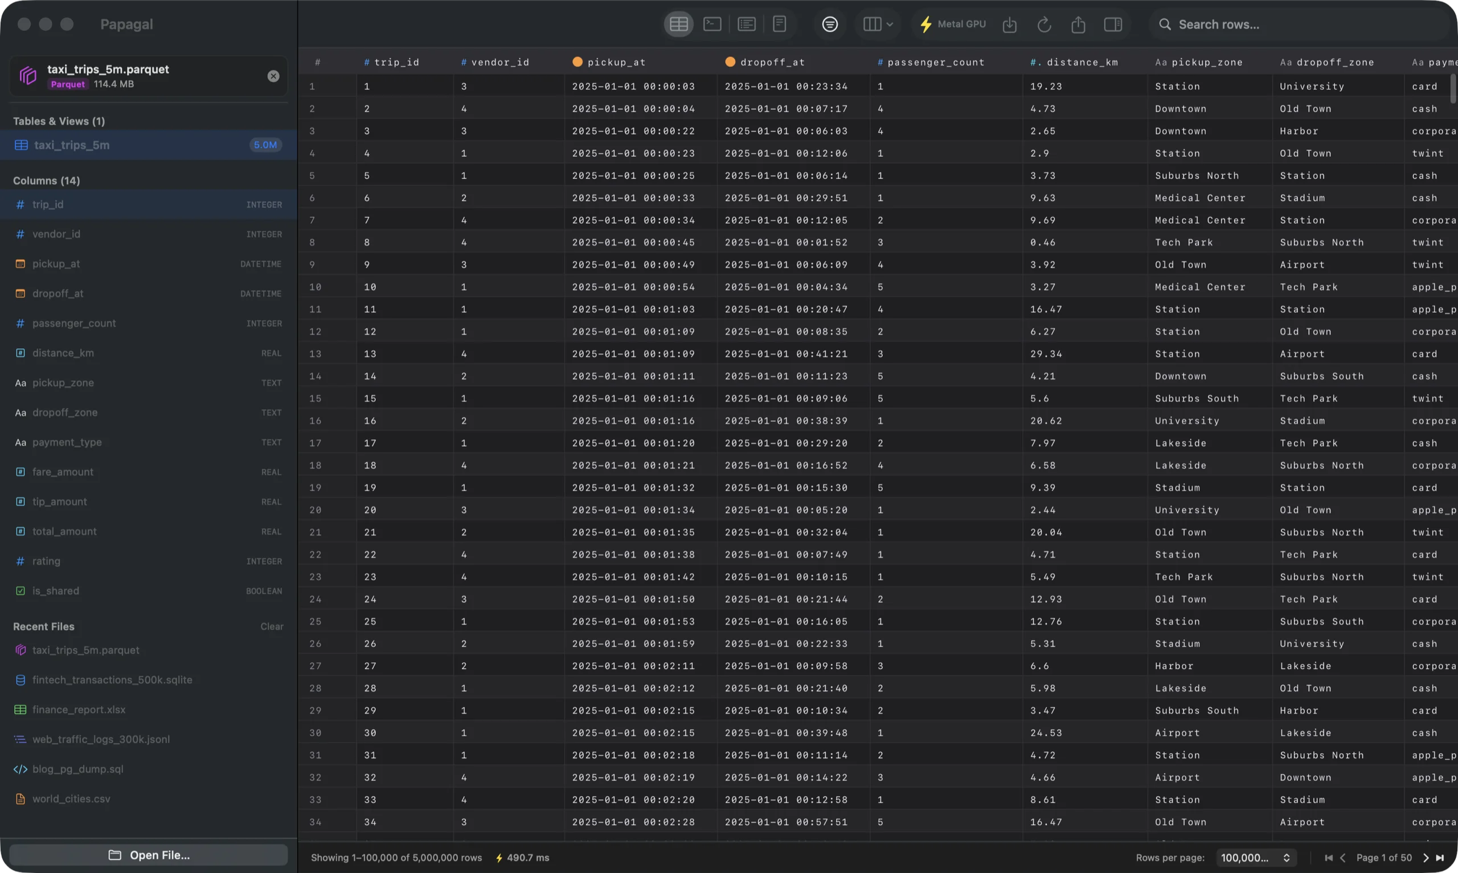Clear the recent files list
Image resolution: width=1458 pixels, height=873 pixels.
click(x=272, y=626)
